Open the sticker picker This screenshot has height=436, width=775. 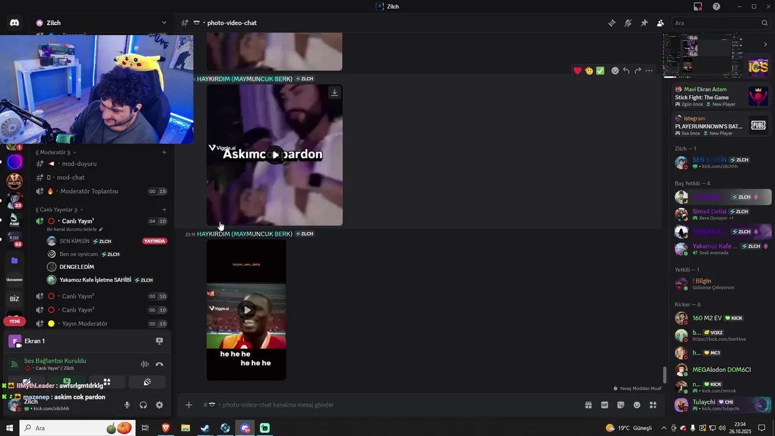pos(621,405)
